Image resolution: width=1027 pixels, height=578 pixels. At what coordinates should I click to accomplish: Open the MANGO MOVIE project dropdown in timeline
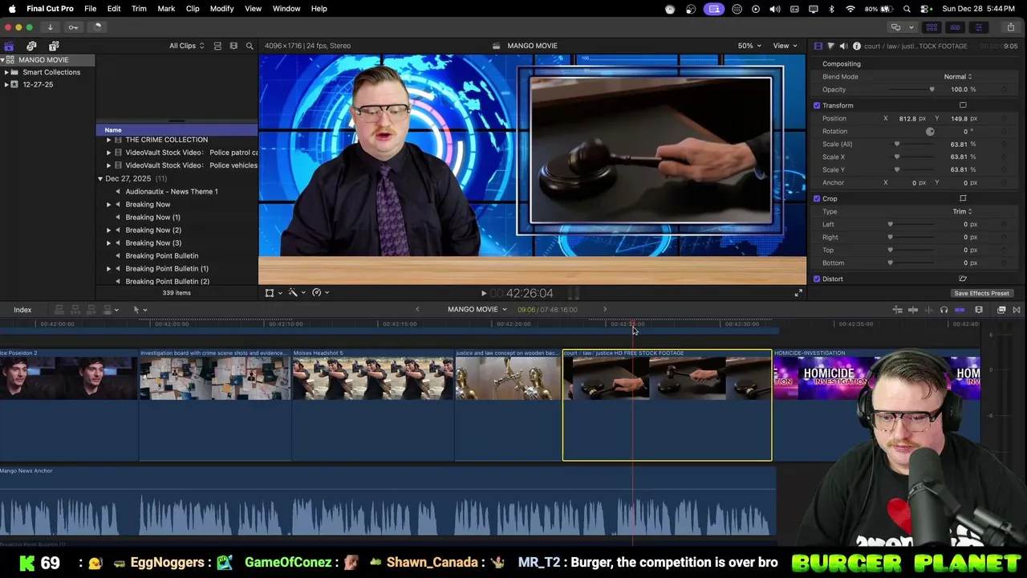[x=477, y=309]
